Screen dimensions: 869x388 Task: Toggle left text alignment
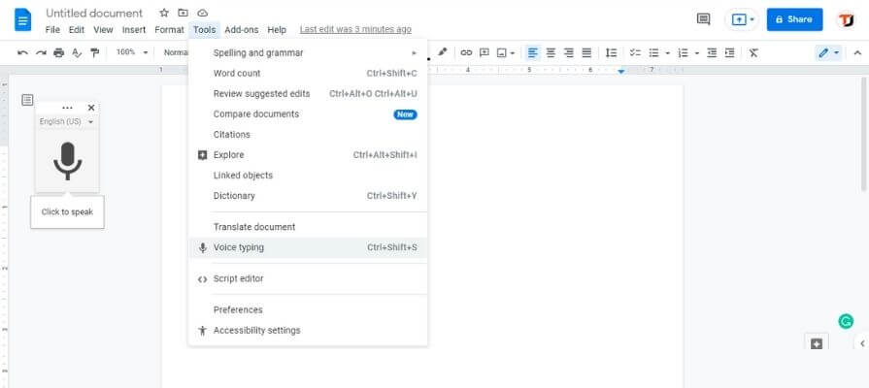[x=532, y=52]
